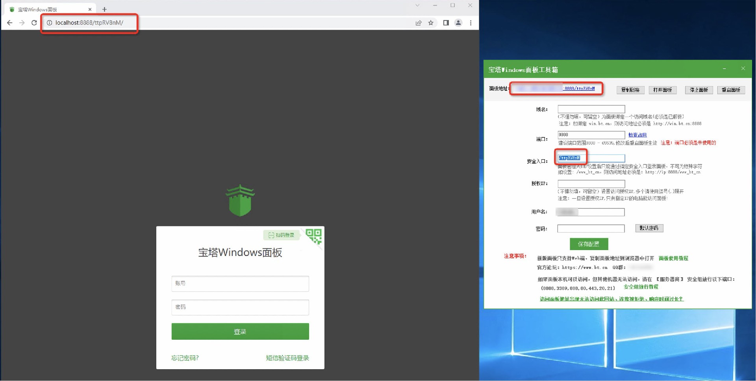The height and width of the screenshot is (381, 756).
Task: Click the 扫码登录 label
Action: (x=282, y=235)
